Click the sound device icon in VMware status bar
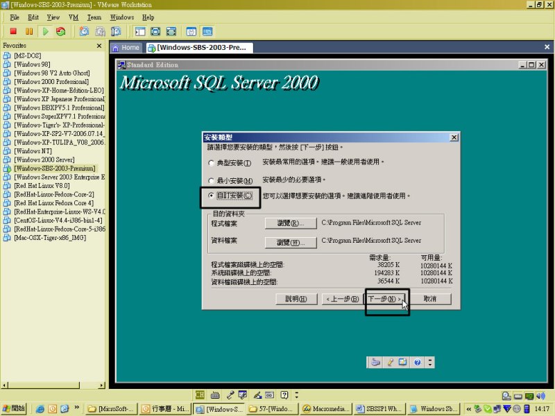555x416 pixels. [541, 396]
